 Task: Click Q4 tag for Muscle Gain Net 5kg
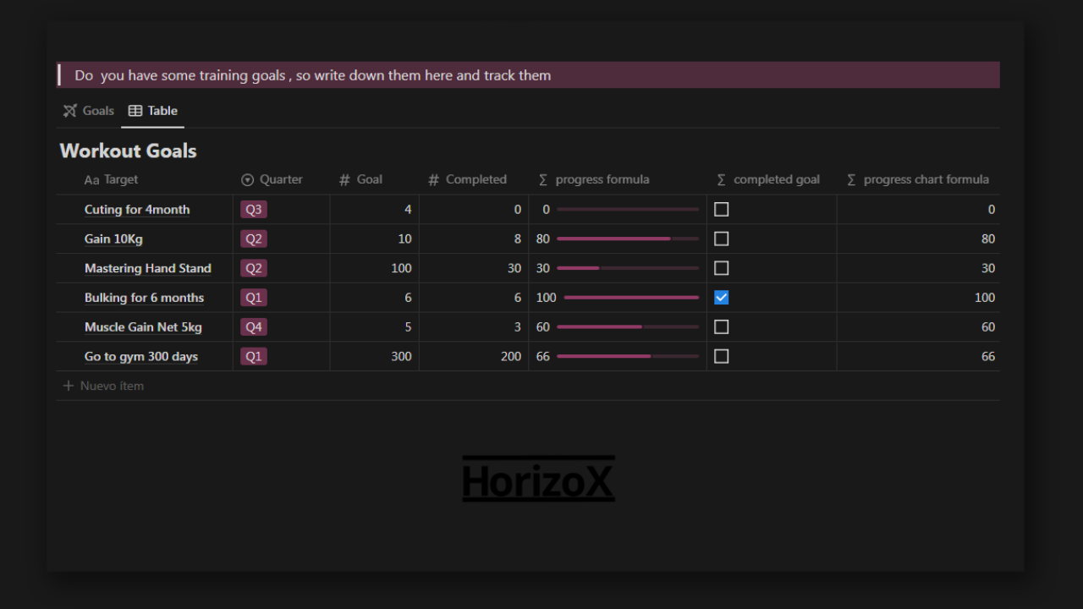pos(254,327)
